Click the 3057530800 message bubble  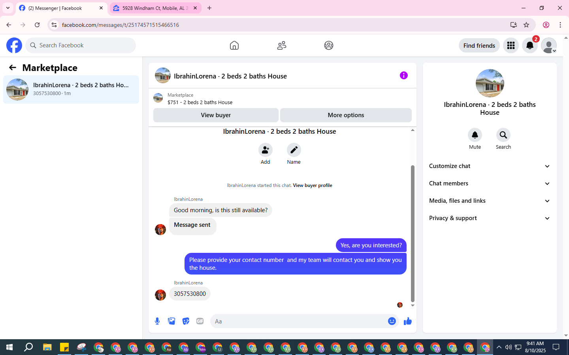coord(190,294)
